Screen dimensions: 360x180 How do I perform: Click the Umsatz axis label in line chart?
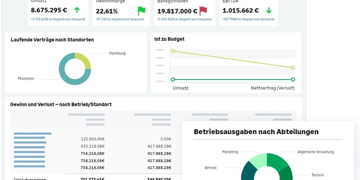(180, 88)
